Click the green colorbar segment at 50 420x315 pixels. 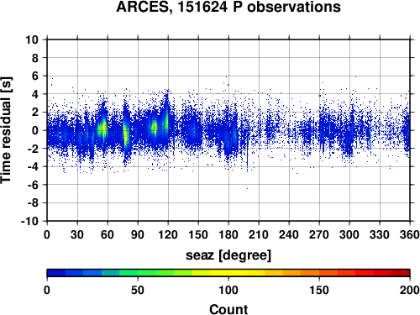click(x=138, y=273)
